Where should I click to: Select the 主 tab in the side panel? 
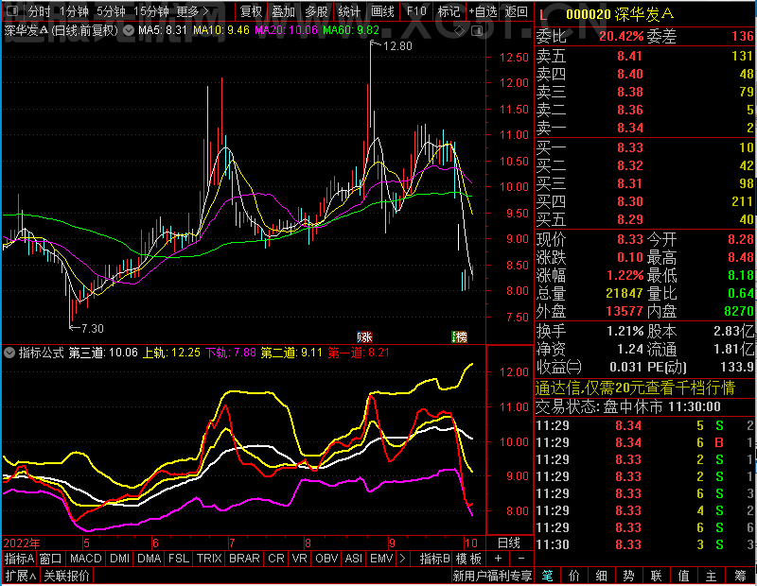pos(712,576)
